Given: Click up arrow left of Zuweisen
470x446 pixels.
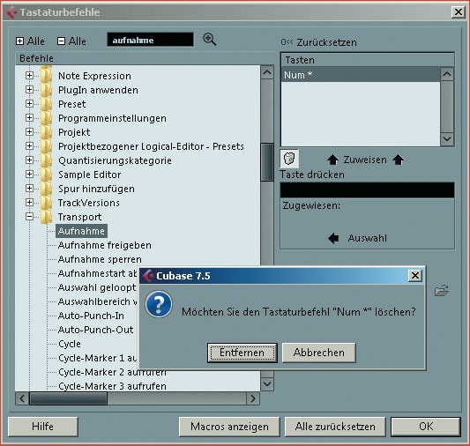Looking at the screenshot, I should coord(332,160).
